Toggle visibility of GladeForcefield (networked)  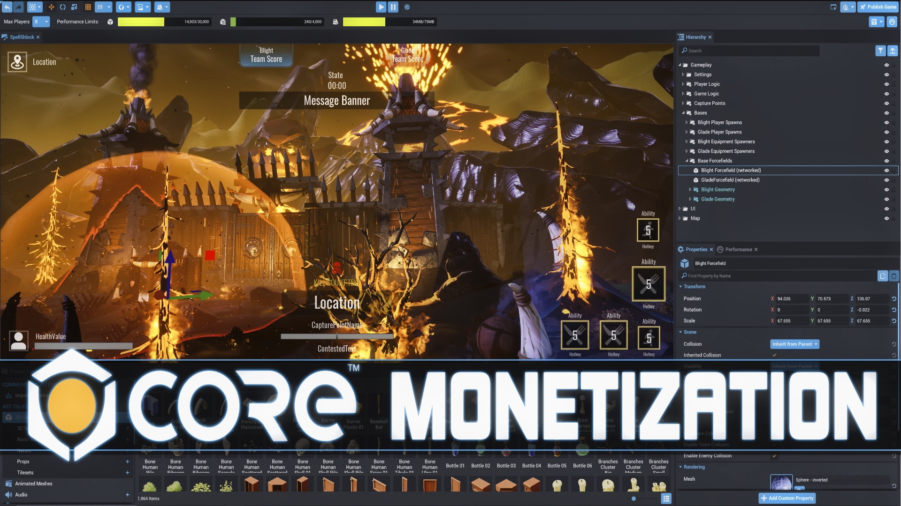point(886,180)
